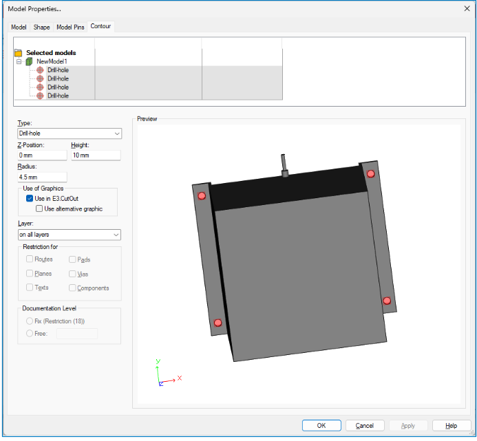Toggle the Routes restriction checkbox
Viewport: 477px width, 441px height.
tap(30, 259)
